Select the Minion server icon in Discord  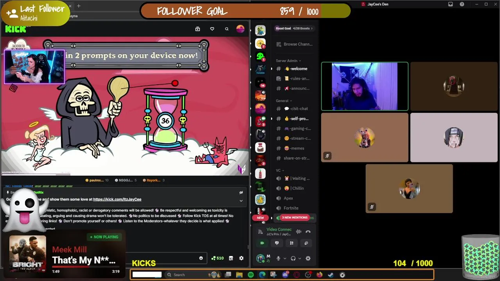(261, 30)
